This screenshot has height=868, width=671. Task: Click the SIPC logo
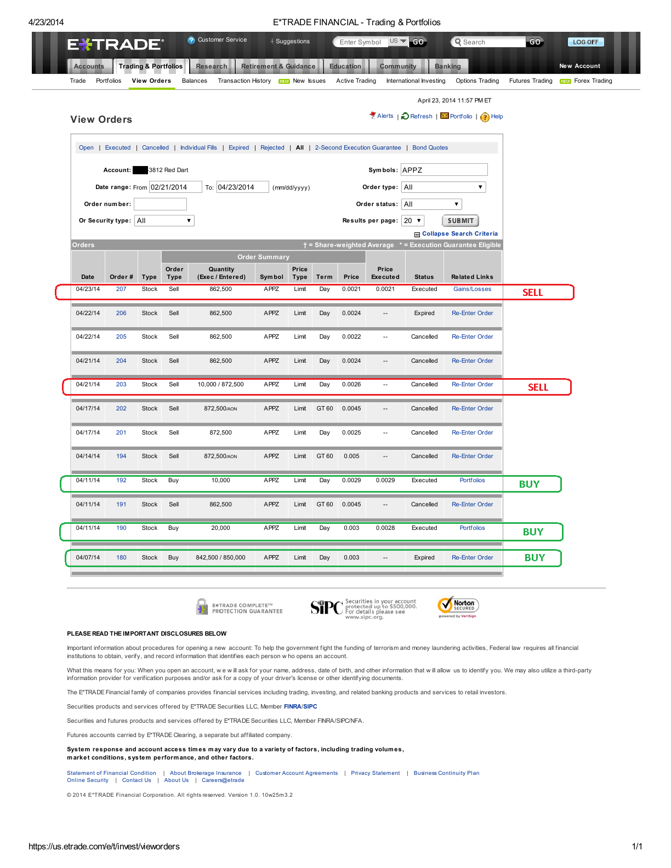coord(327,607)
